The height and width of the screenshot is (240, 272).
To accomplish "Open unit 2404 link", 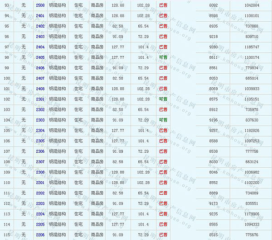I will point(40,47).
